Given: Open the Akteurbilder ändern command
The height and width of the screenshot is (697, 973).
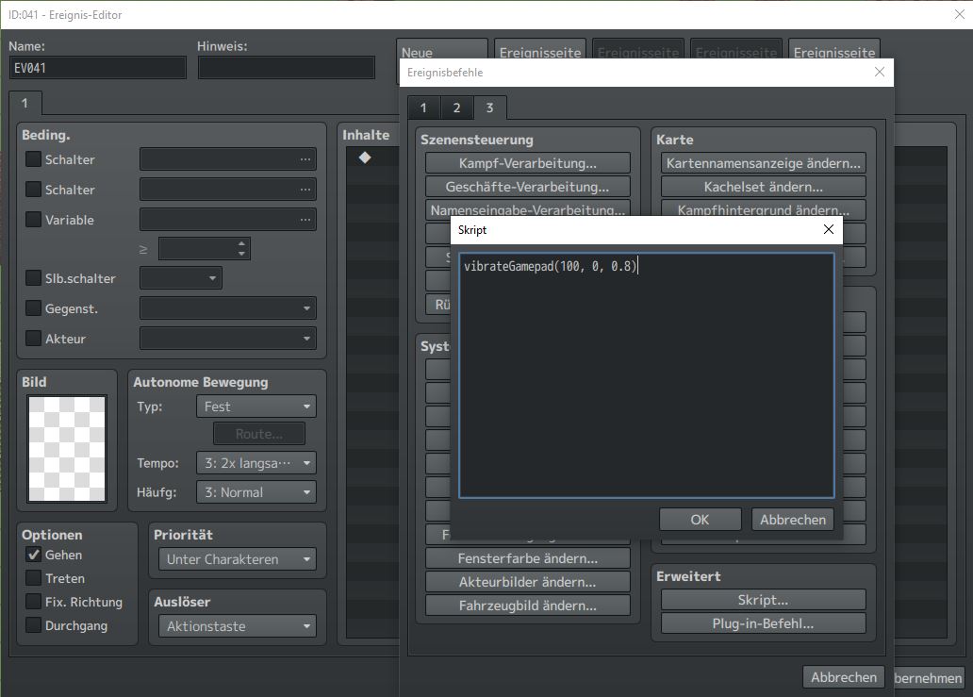Looking at the screenshot, I should [527, 581].
